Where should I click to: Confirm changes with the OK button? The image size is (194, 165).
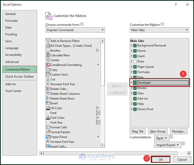(x=161, y=159)
